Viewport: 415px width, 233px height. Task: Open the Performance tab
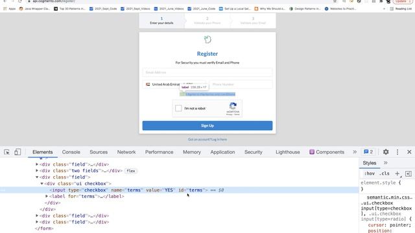pos(159,152)
